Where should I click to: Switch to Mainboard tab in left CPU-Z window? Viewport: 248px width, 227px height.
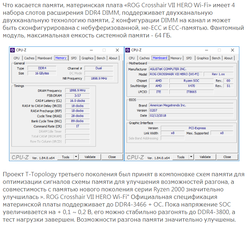[45, 58]
